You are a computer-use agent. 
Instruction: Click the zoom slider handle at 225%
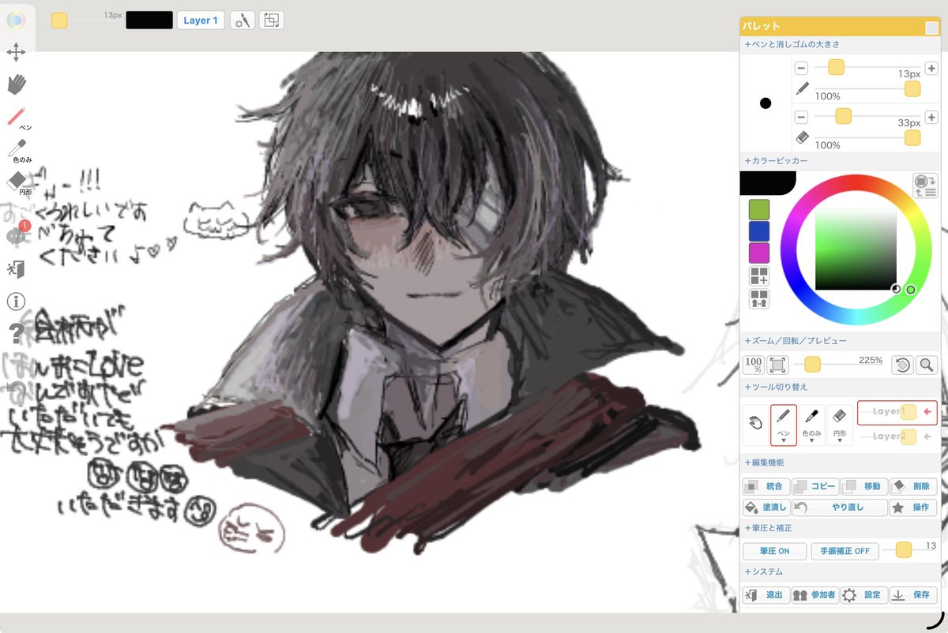tap(812, 364)
